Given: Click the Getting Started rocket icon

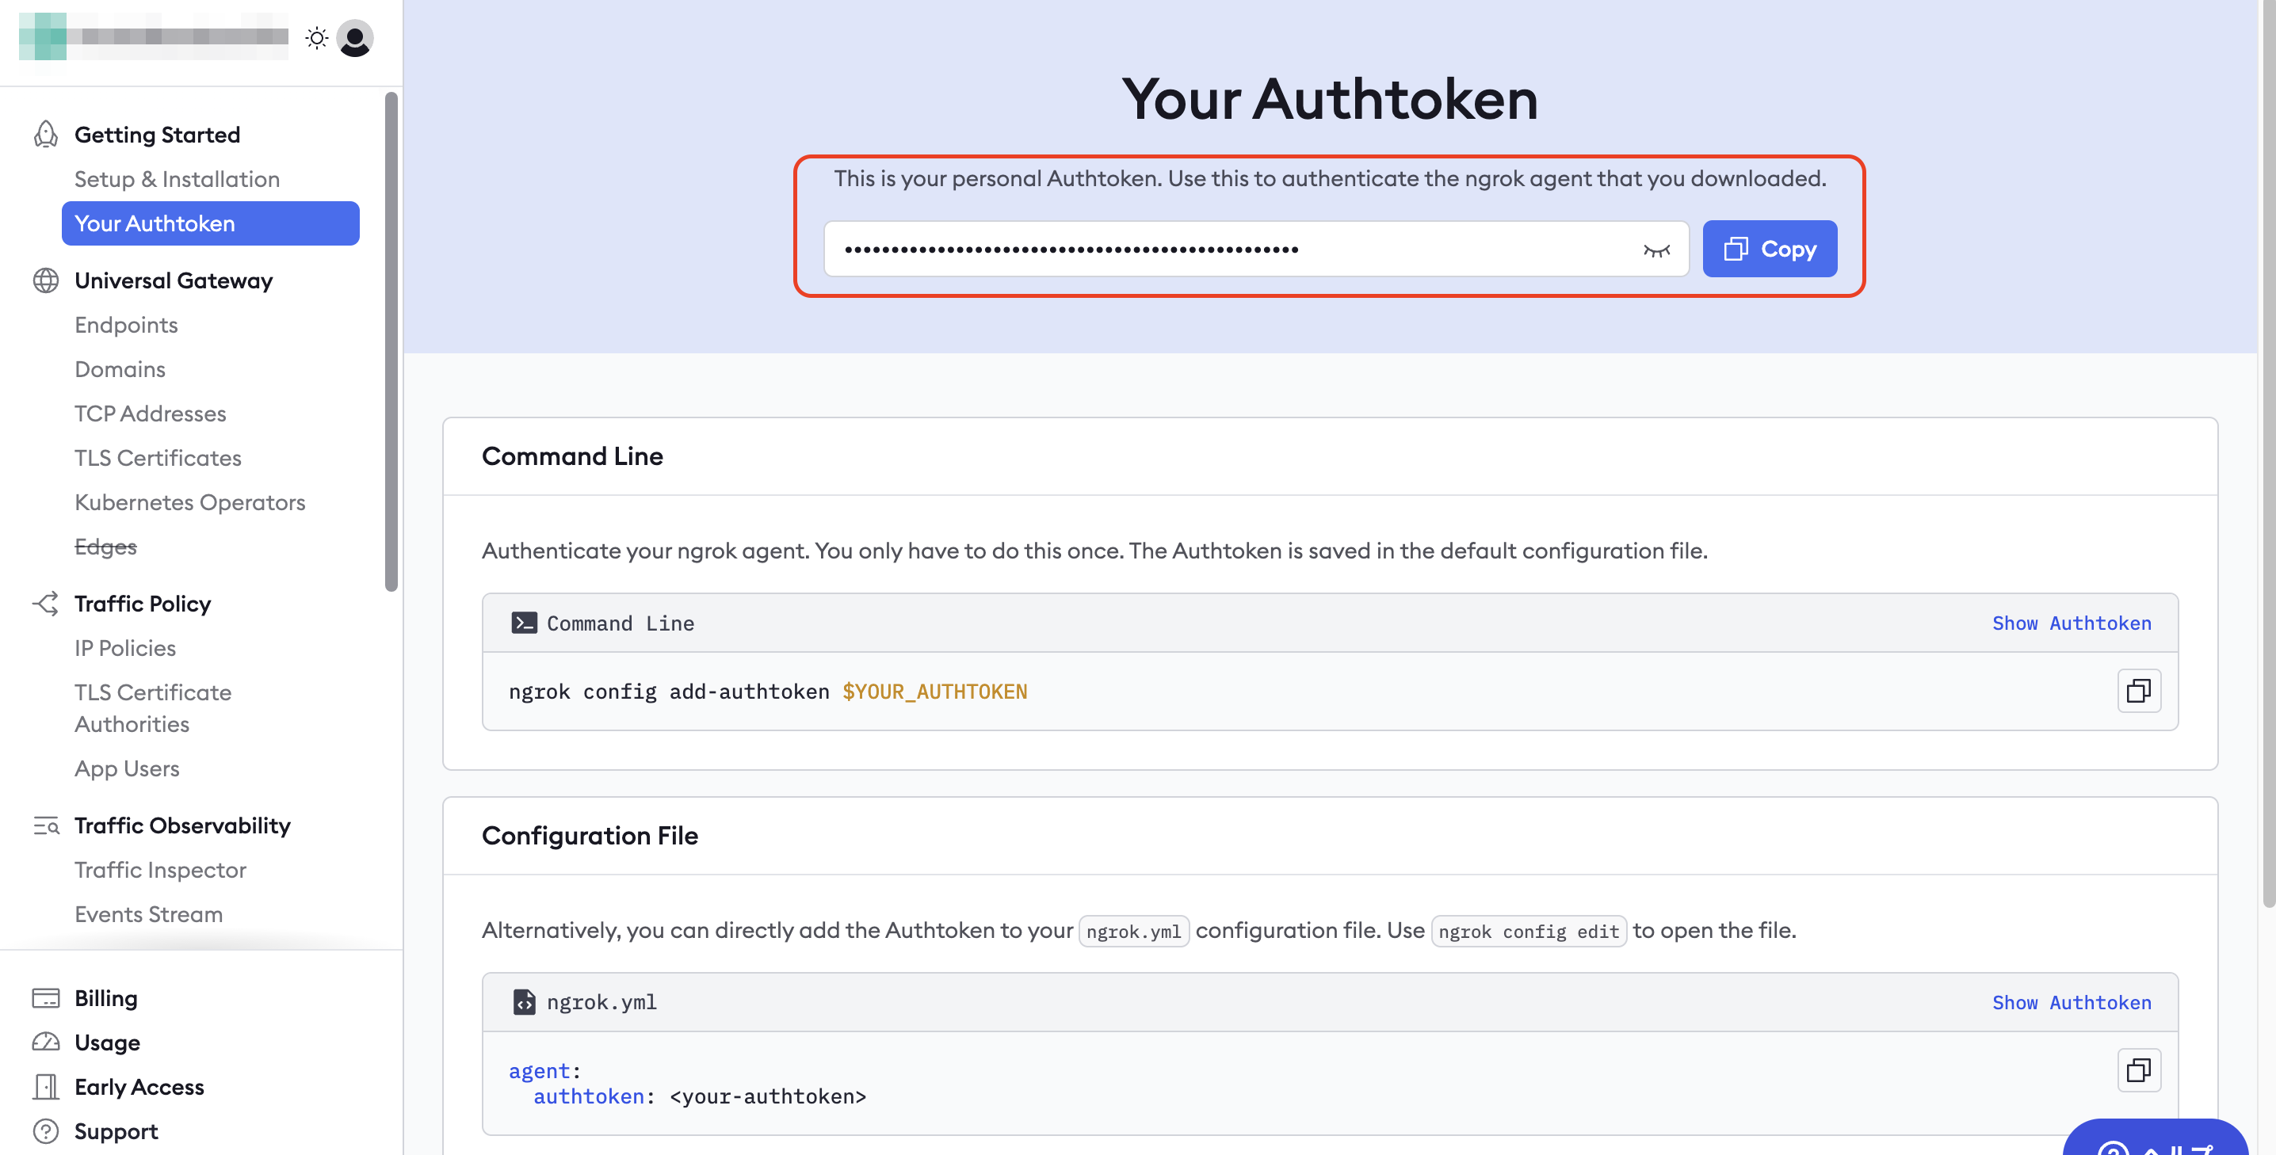Looking at the screenshot, I should click(45, 134).
